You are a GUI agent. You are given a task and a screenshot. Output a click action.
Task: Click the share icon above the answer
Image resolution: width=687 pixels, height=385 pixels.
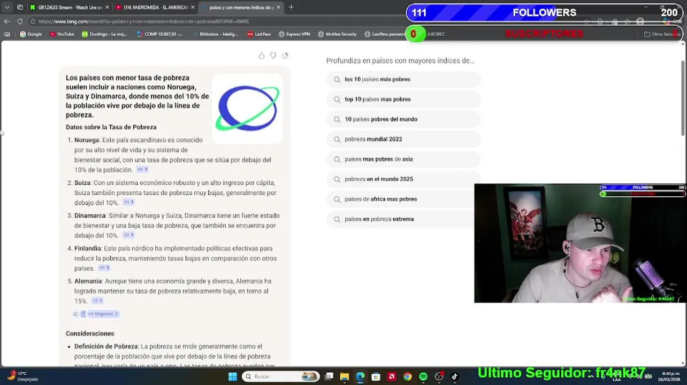point(285,56)
